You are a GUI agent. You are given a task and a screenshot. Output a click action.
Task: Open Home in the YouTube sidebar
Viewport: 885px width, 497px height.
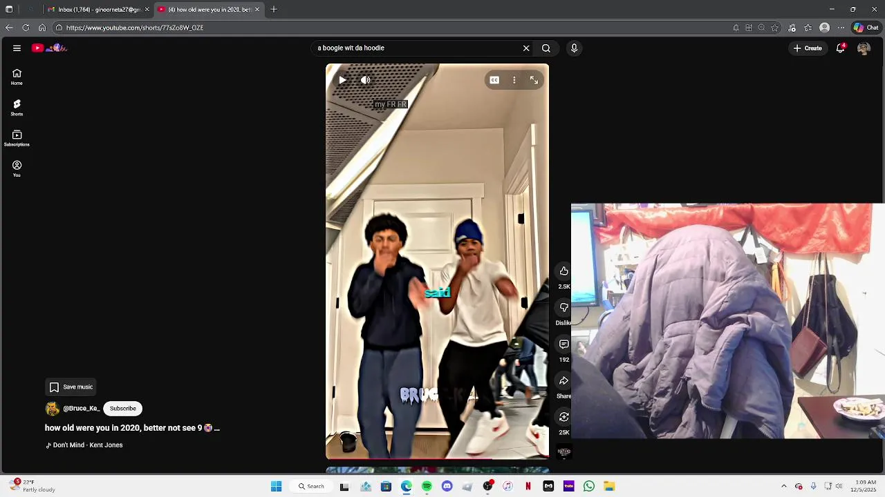pyautogui.click(x=17, y=77)
